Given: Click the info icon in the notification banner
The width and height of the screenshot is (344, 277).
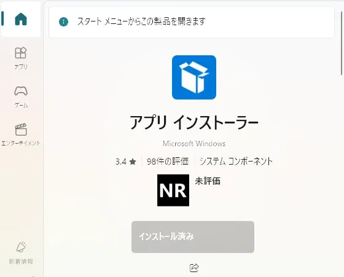Looking at the screenshot, I should click(x=63, y=21).
